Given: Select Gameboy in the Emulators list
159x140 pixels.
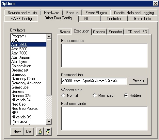Looking at the screenshot, I should [x=29, y=74].
